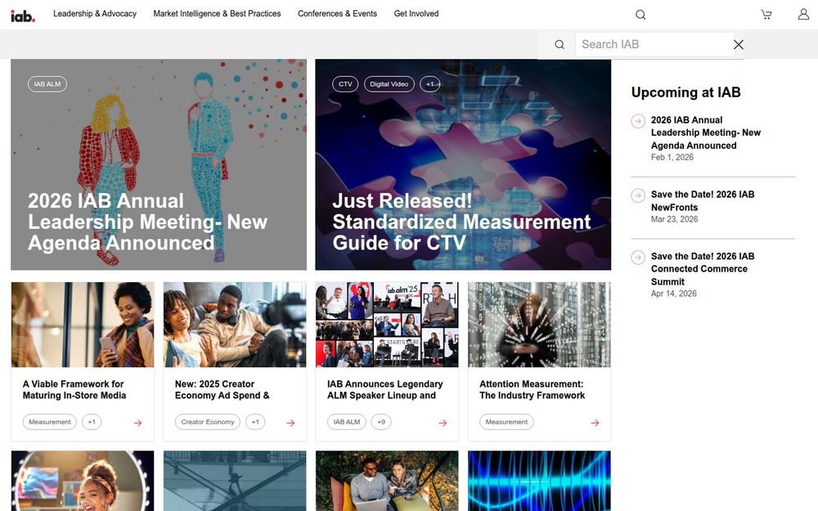Click the 'Upcoming at IAB' heading
Screen dimensions: 818x511
pyautogui.click(x=686, y=92)
